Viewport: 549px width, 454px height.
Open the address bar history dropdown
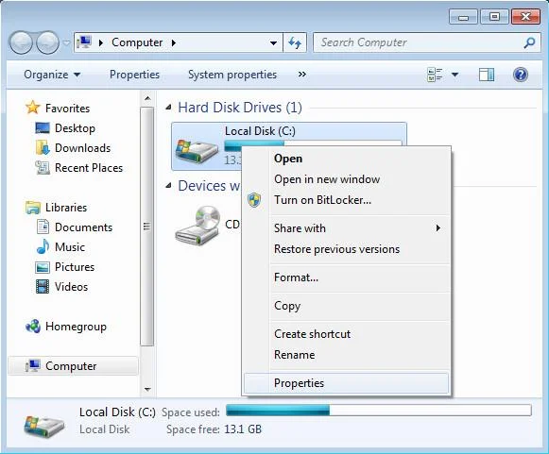273,43
